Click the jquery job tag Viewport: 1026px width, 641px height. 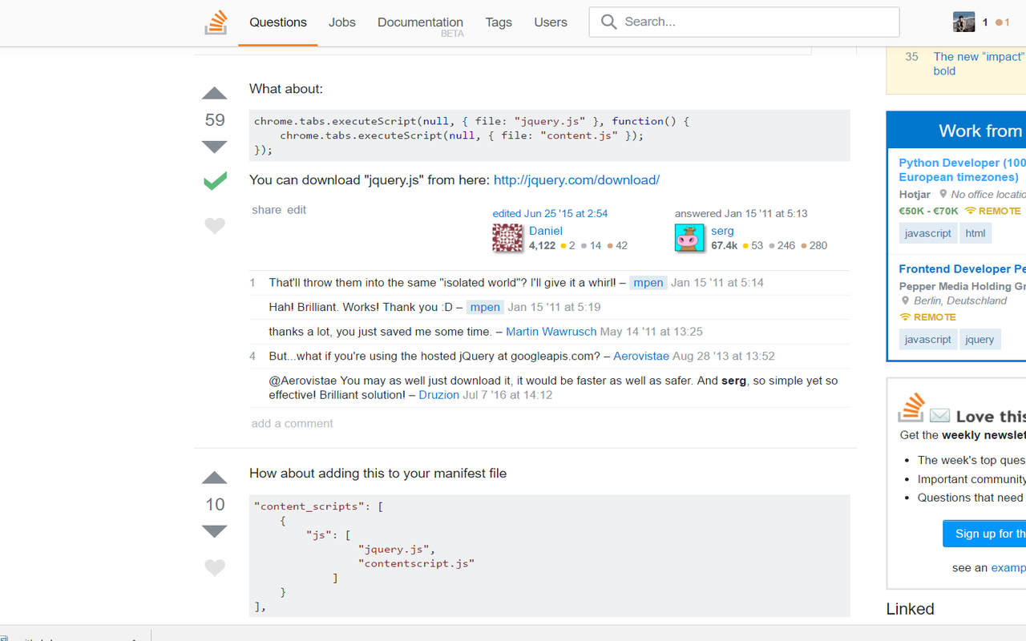click(x=980, y=340)
